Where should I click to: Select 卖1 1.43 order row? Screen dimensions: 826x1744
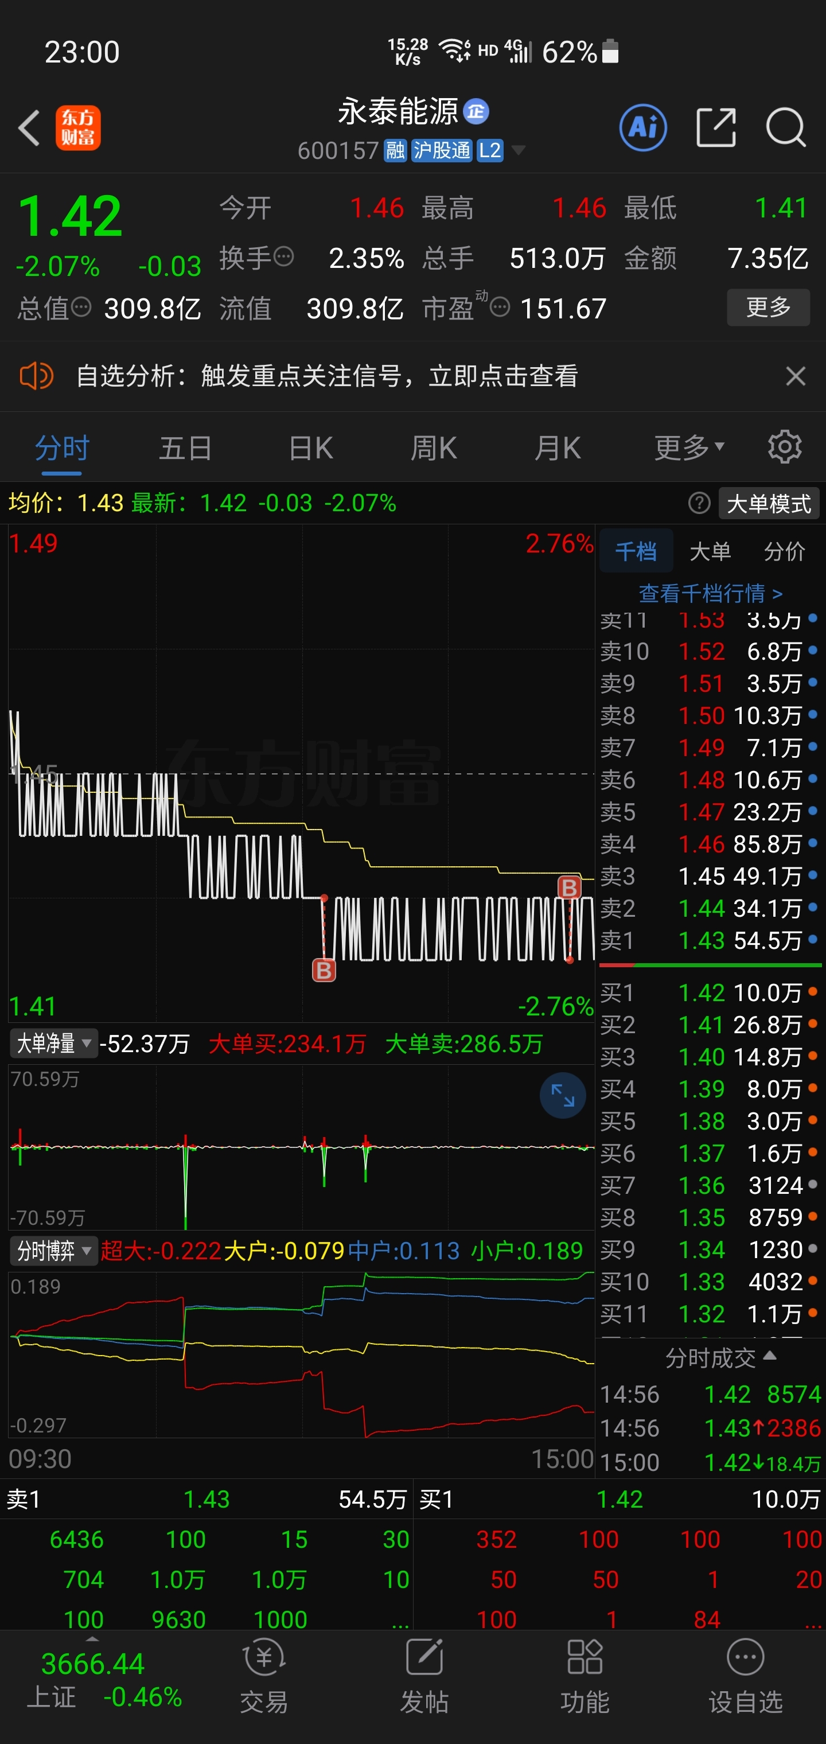click(710, 940)
